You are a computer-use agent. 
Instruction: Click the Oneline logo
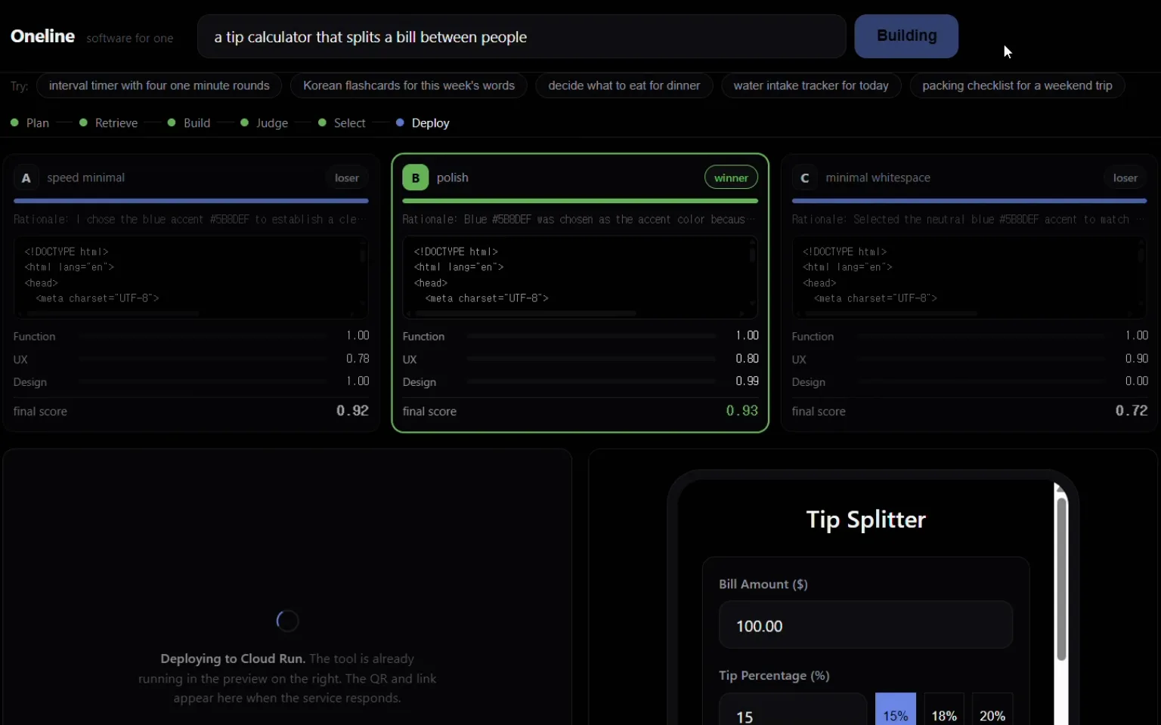point(42,36)
